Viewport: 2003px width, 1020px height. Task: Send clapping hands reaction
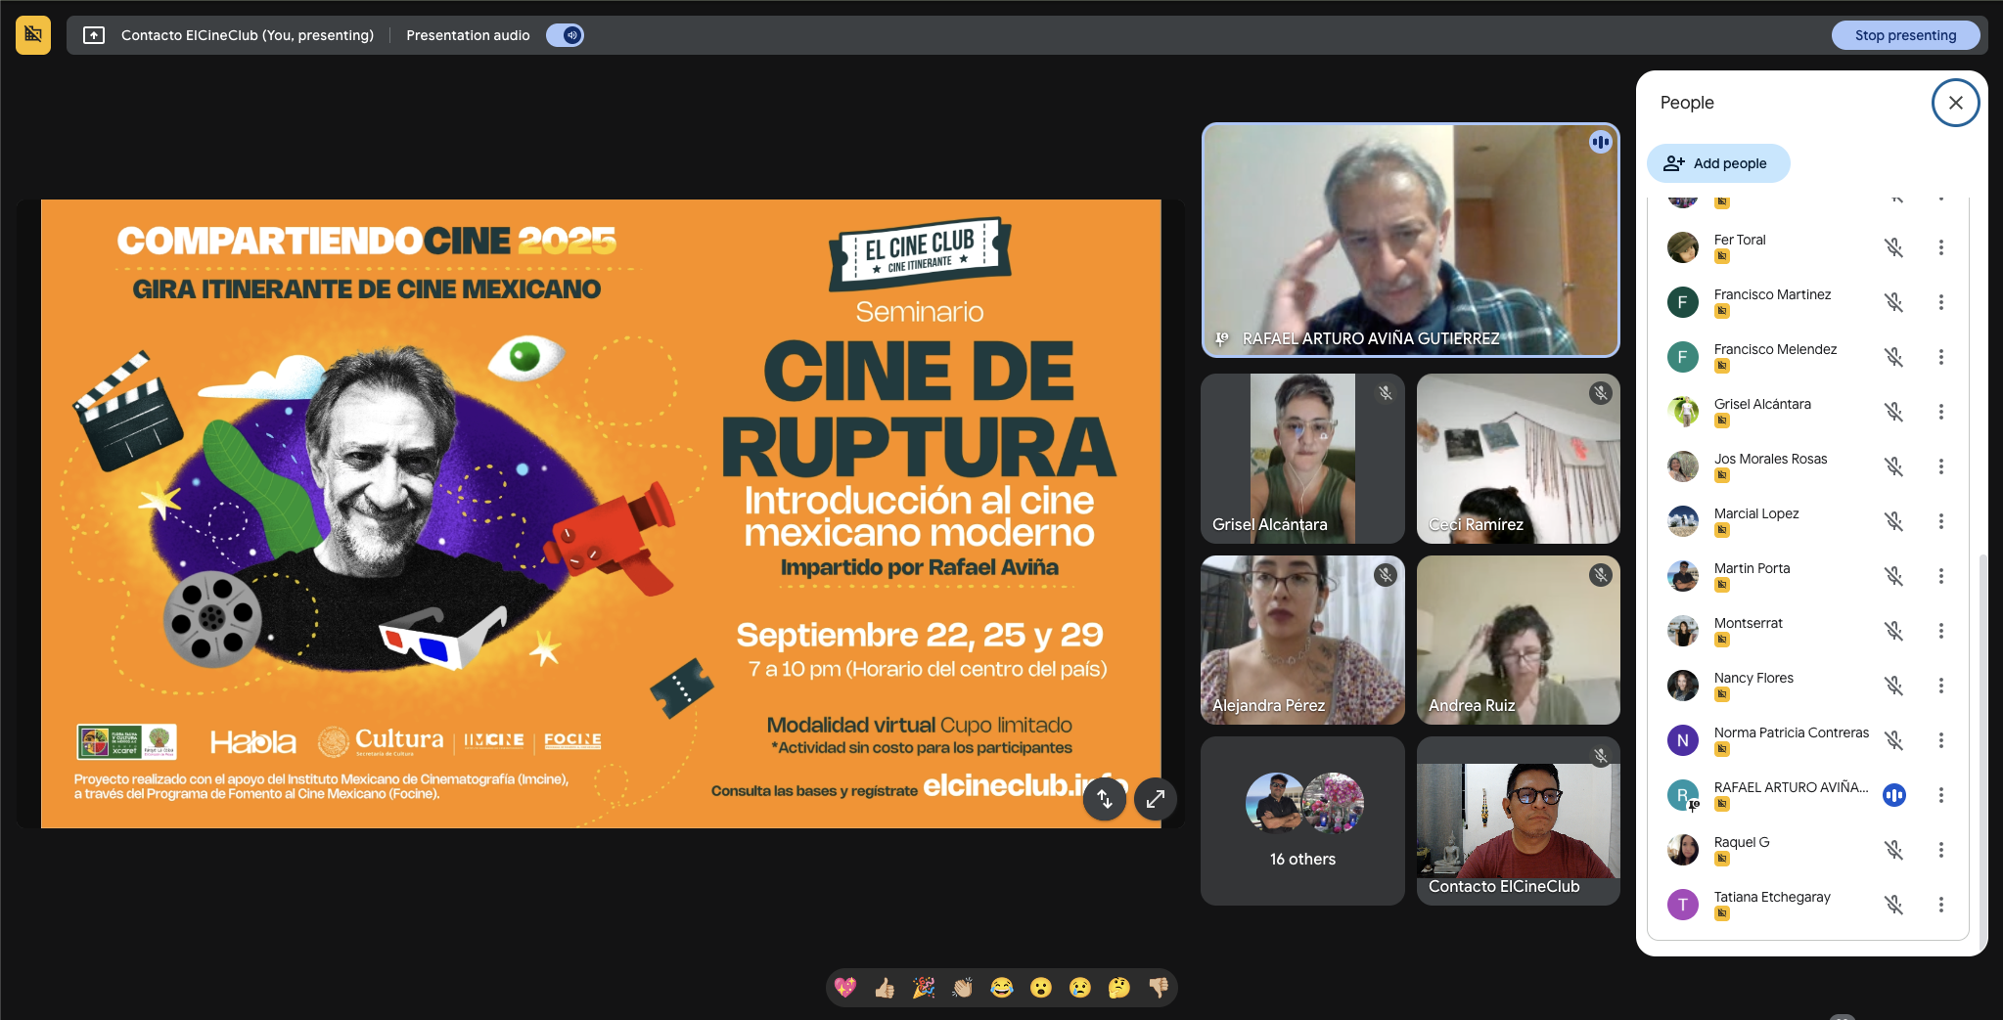pos(963,988)
